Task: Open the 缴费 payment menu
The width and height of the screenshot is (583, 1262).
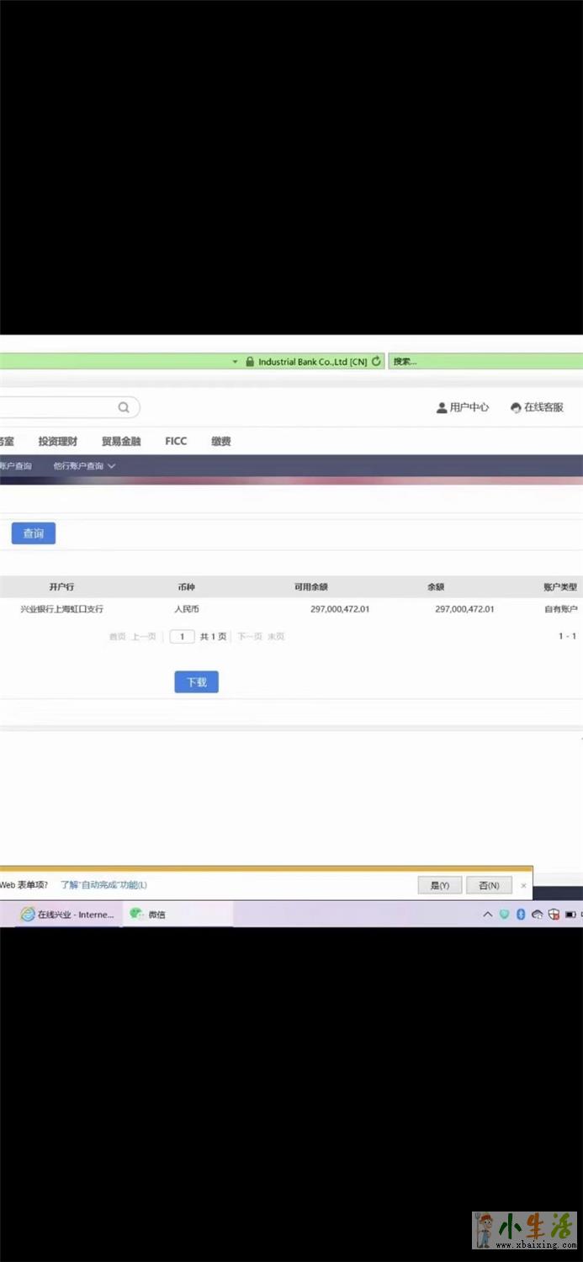Action: [220, 442]
